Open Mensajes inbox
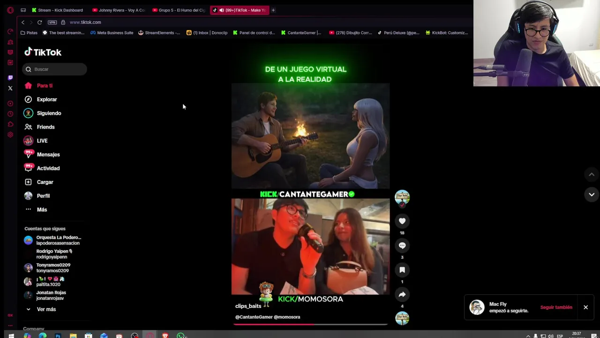Image resolution: width=600 pixels, height=338 pixels. pos(42,154)
